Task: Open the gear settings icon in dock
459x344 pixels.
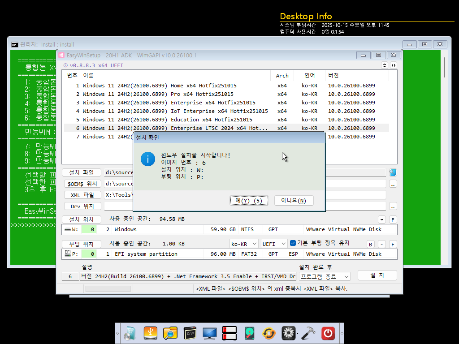Action: tap(289, 333)
